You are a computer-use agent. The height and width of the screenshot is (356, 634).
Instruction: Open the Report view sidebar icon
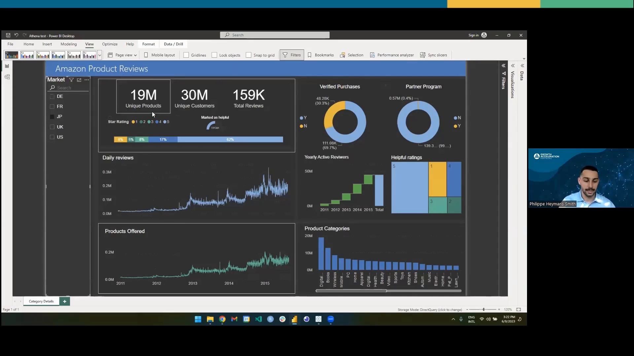click(x=7, y=66)
